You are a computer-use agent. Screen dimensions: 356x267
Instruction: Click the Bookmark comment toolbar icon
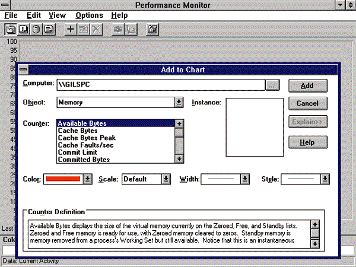coord(131,29)
